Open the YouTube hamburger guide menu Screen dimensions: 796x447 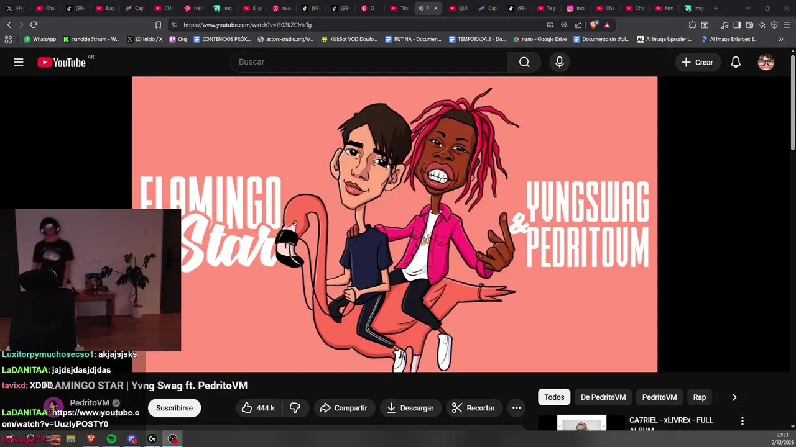[19, 62]
